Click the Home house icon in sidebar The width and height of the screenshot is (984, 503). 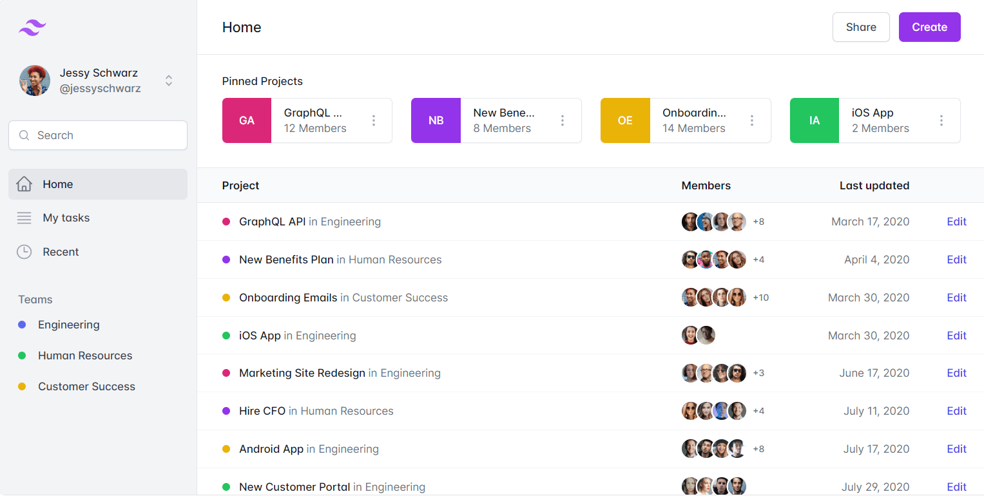24,184
